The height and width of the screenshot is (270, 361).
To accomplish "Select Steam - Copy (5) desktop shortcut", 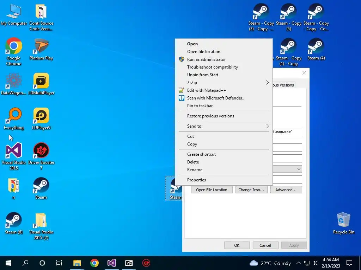I will (x=288, y=18).
